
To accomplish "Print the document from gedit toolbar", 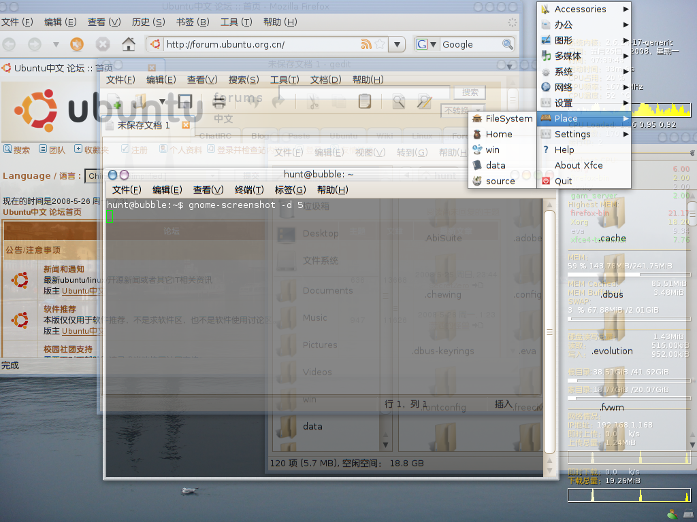I will coord(218,102).
